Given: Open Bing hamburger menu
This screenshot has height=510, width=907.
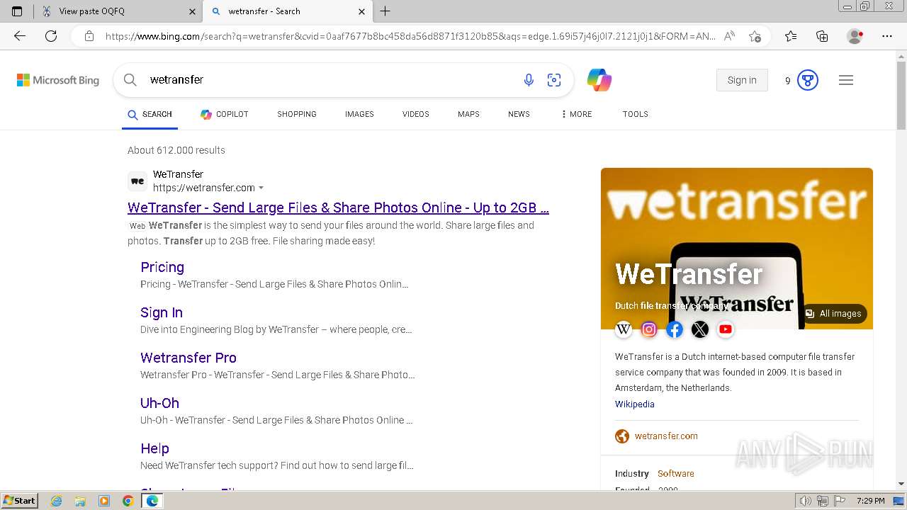Looking at the screenshot, I should click(x=846, y=80).
